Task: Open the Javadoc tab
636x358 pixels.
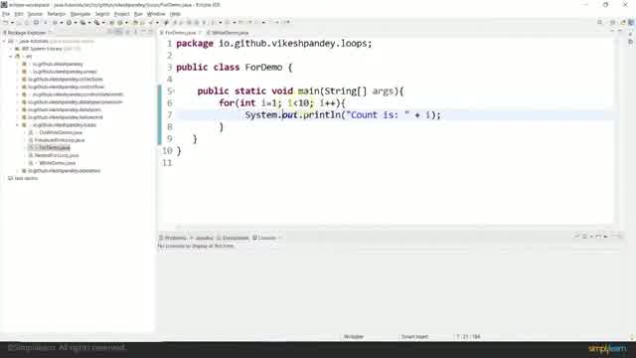Action: [x=203, y=238]
